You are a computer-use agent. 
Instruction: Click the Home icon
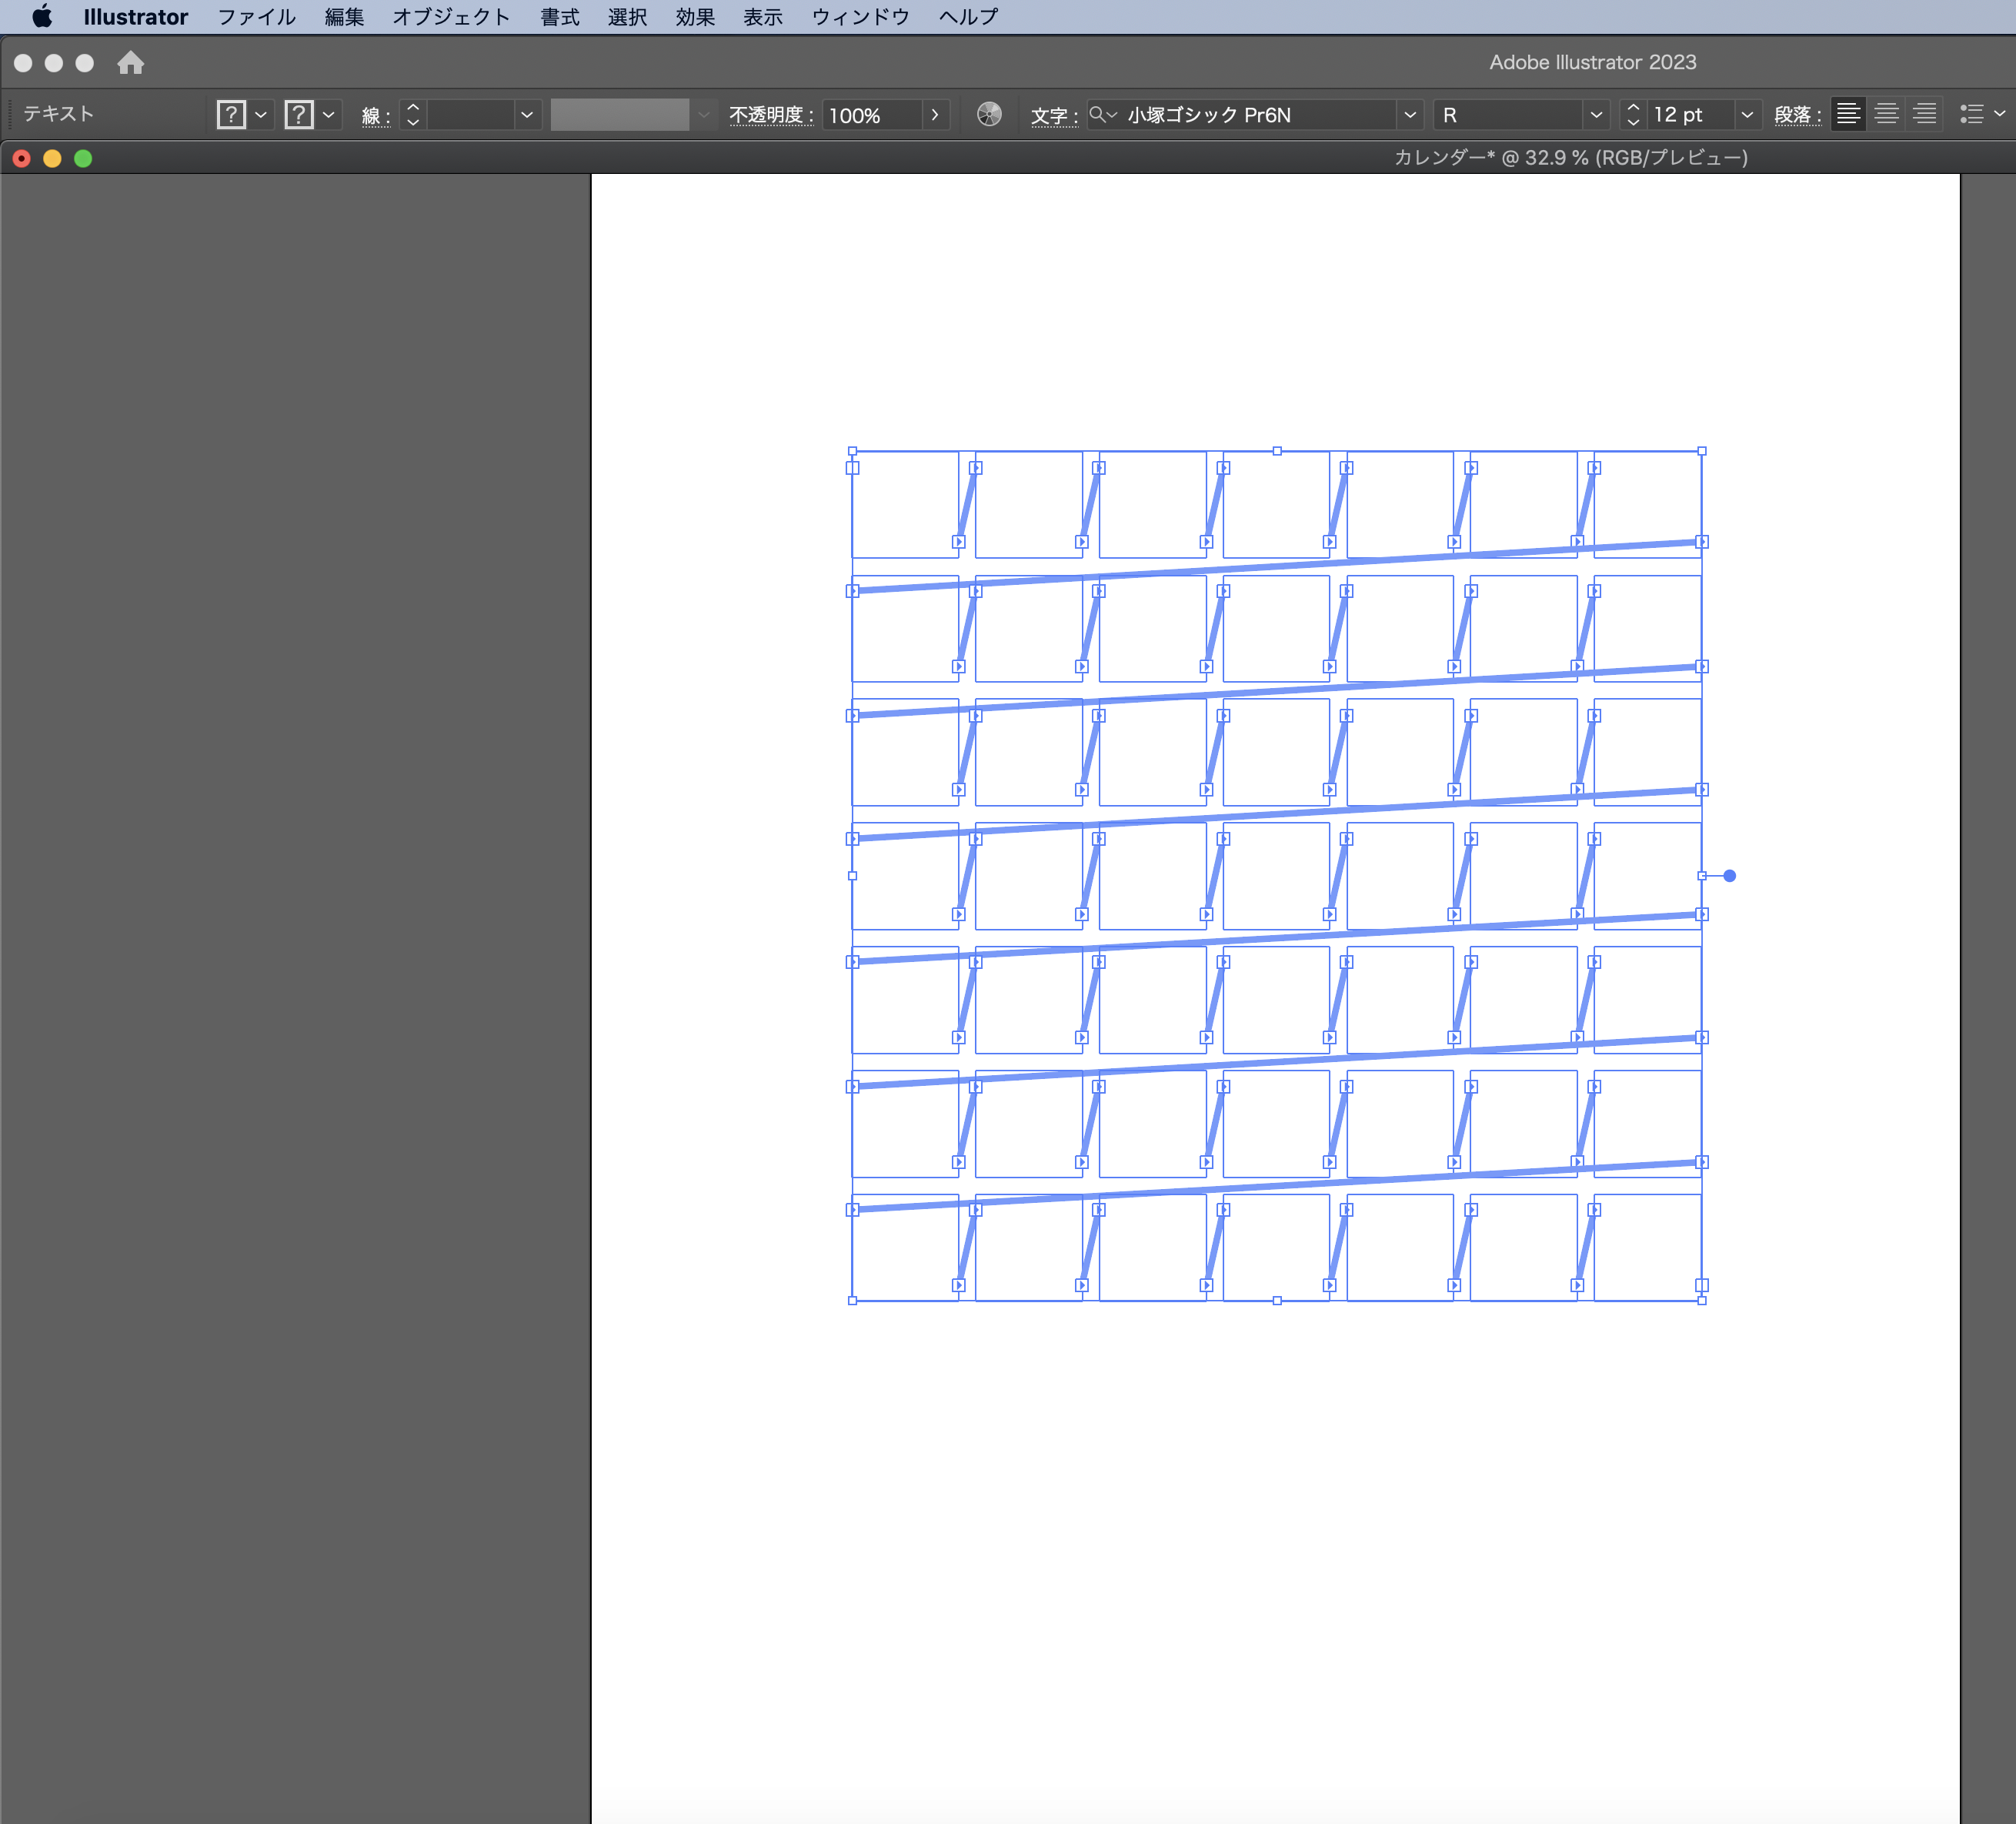130,63
